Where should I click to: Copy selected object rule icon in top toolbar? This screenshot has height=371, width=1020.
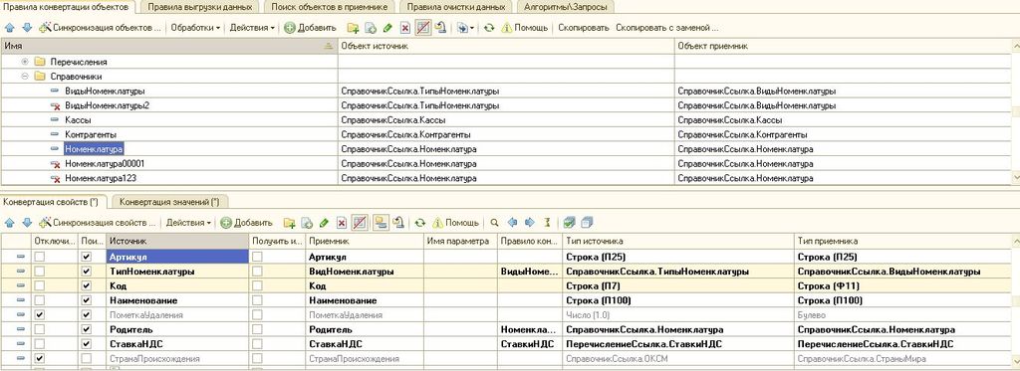371,28
